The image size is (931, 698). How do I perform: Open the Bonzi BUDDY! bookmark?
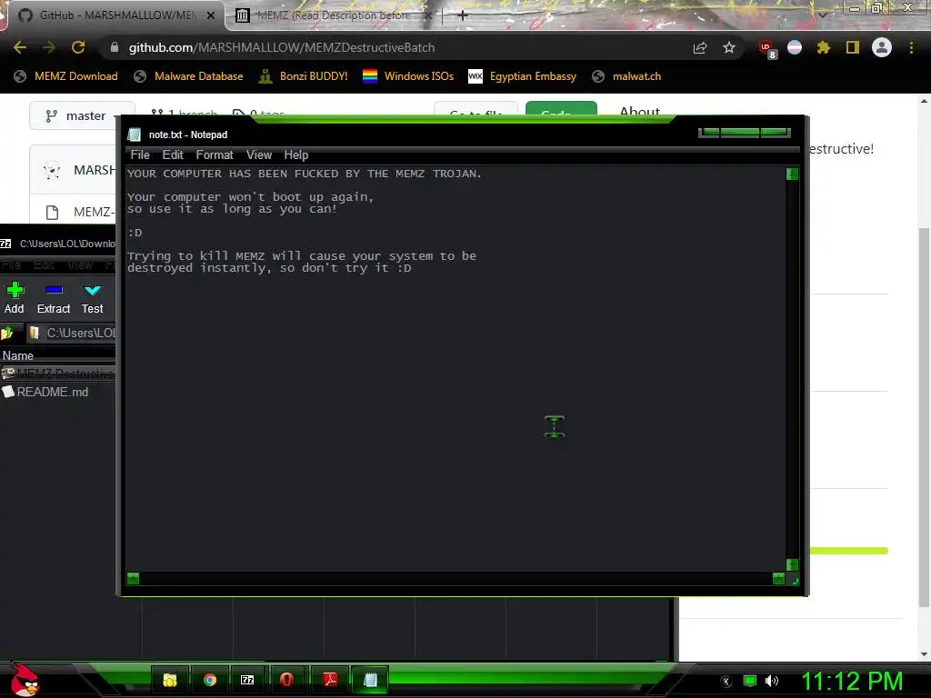click(x=304, y=76)
